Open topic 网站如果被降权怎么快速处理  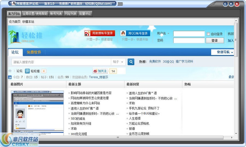coord(90,98)
